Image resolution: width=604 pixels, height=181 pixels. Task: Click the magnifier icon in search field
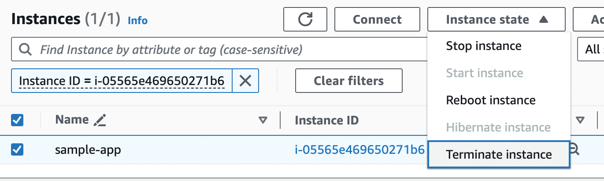click(25, 49)
